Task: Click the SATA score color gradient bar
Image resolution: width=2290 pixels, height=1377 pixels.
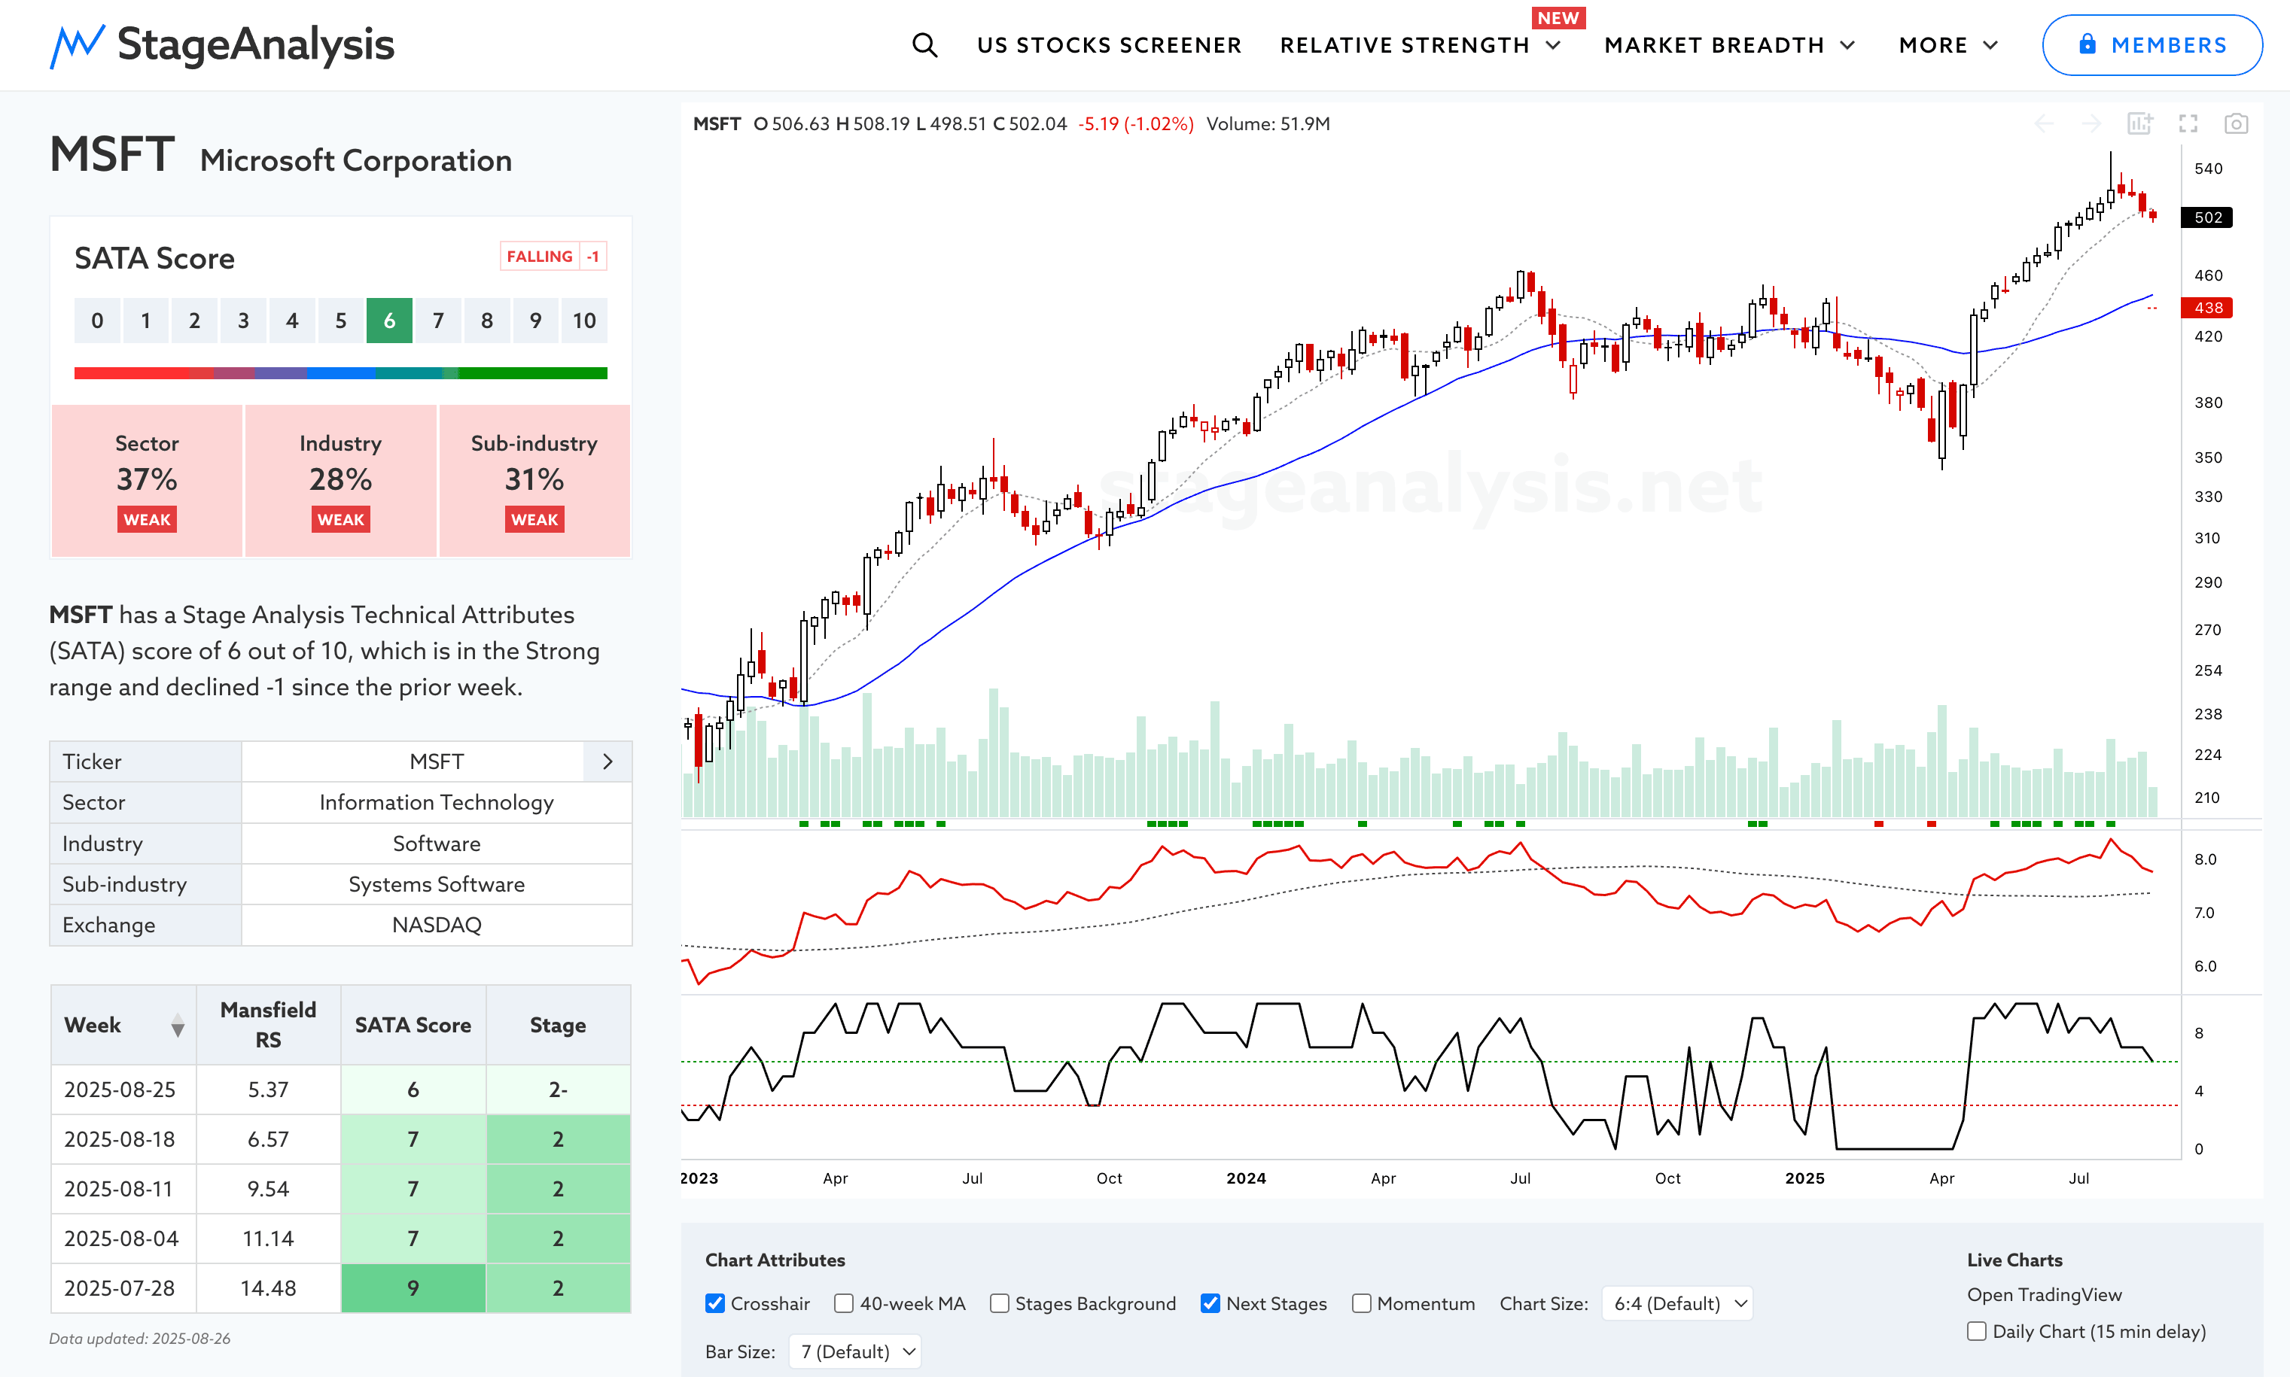Action: [341, 373]
